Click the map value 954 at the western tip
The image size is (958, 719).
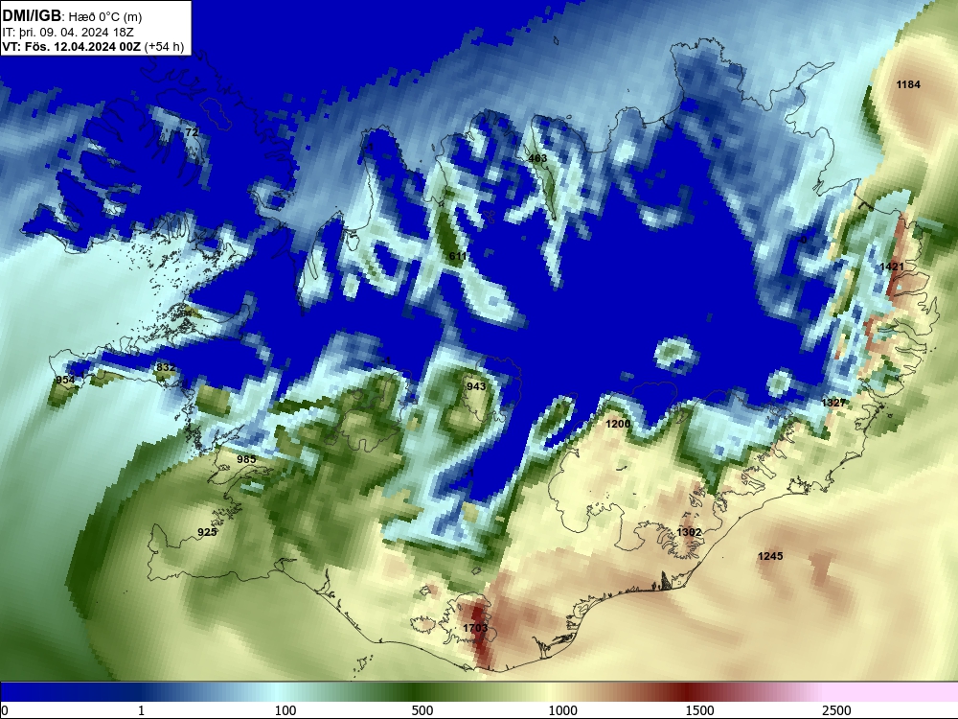(65, 380)
